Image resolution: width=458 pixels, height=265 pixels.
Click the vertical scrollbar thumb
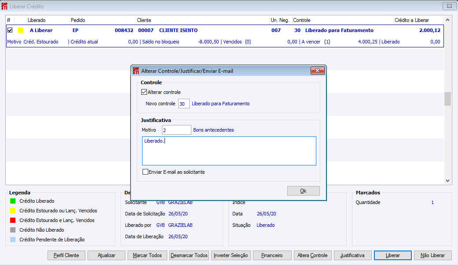click(447, 99)
